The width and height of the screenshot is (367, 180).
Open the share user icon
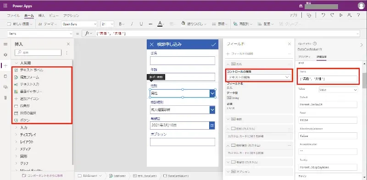tap(350, 16)
